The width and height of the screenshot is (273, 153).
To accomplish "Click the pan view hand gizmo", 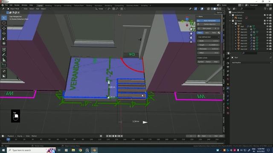I will click(x=191, y=34).
